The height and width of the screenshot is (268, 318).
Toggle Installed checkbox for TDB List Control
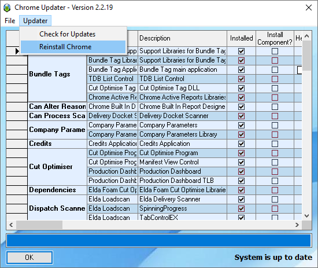point(241,79)
